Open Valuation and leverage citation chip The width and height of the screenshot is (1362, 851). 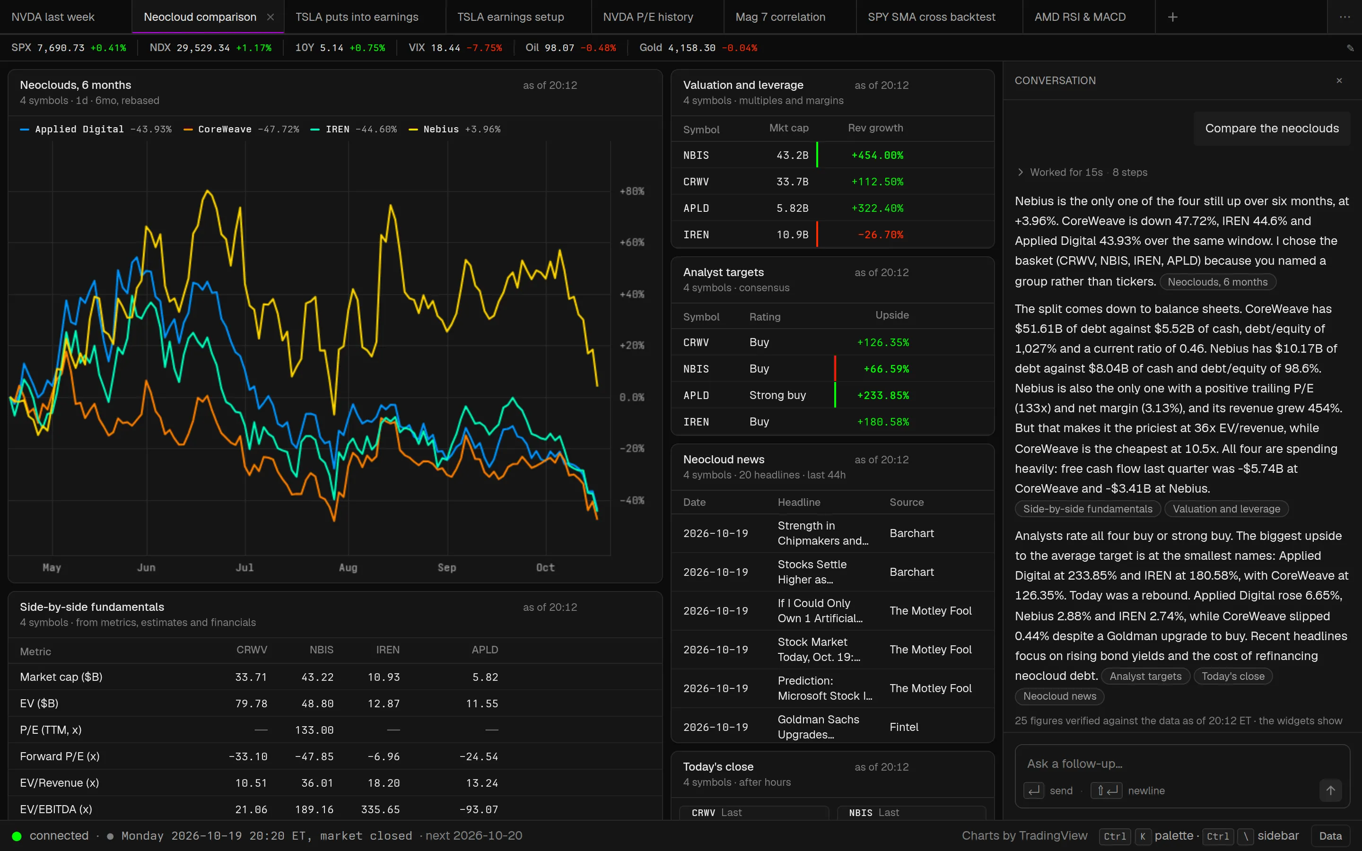click(1226, 509)
